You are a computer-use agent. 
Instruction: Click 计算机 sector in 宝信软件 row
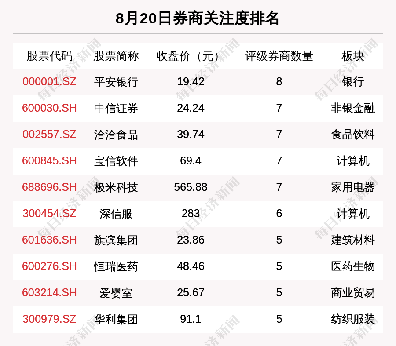click(353, 161)
